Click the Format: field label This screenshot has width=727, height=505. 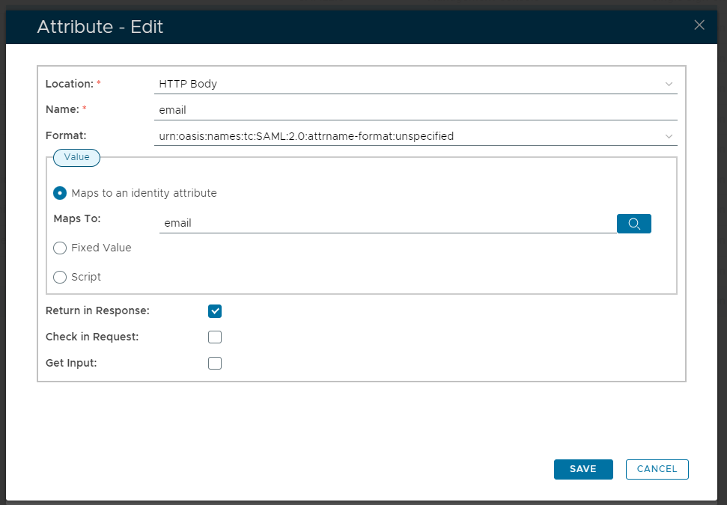point(67,136)
